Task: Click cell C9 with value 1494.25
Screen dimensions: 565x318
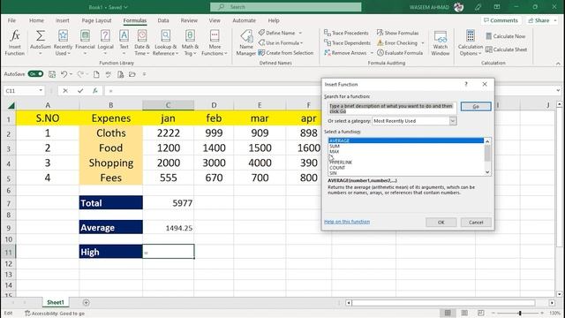Action: (x=169, y=228)
